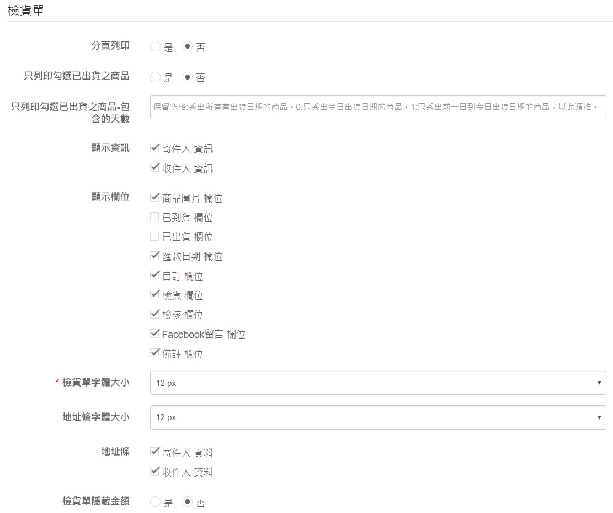This screenshot has height=513, width=613.
Task: Select 是 for 檢貨單隱藏金額
Action: pos(155,503)
